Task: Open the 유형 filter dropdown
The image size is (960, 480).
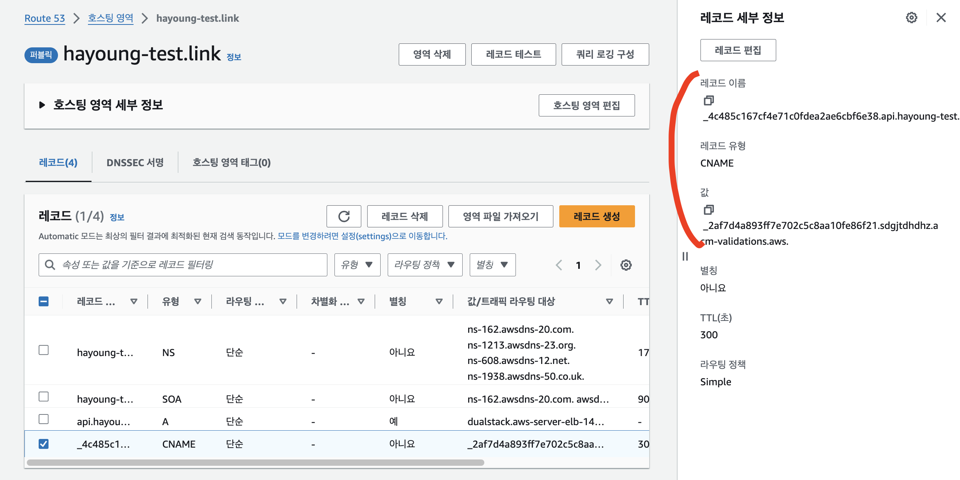Action: pyautogui.click(x=357, y=265)
